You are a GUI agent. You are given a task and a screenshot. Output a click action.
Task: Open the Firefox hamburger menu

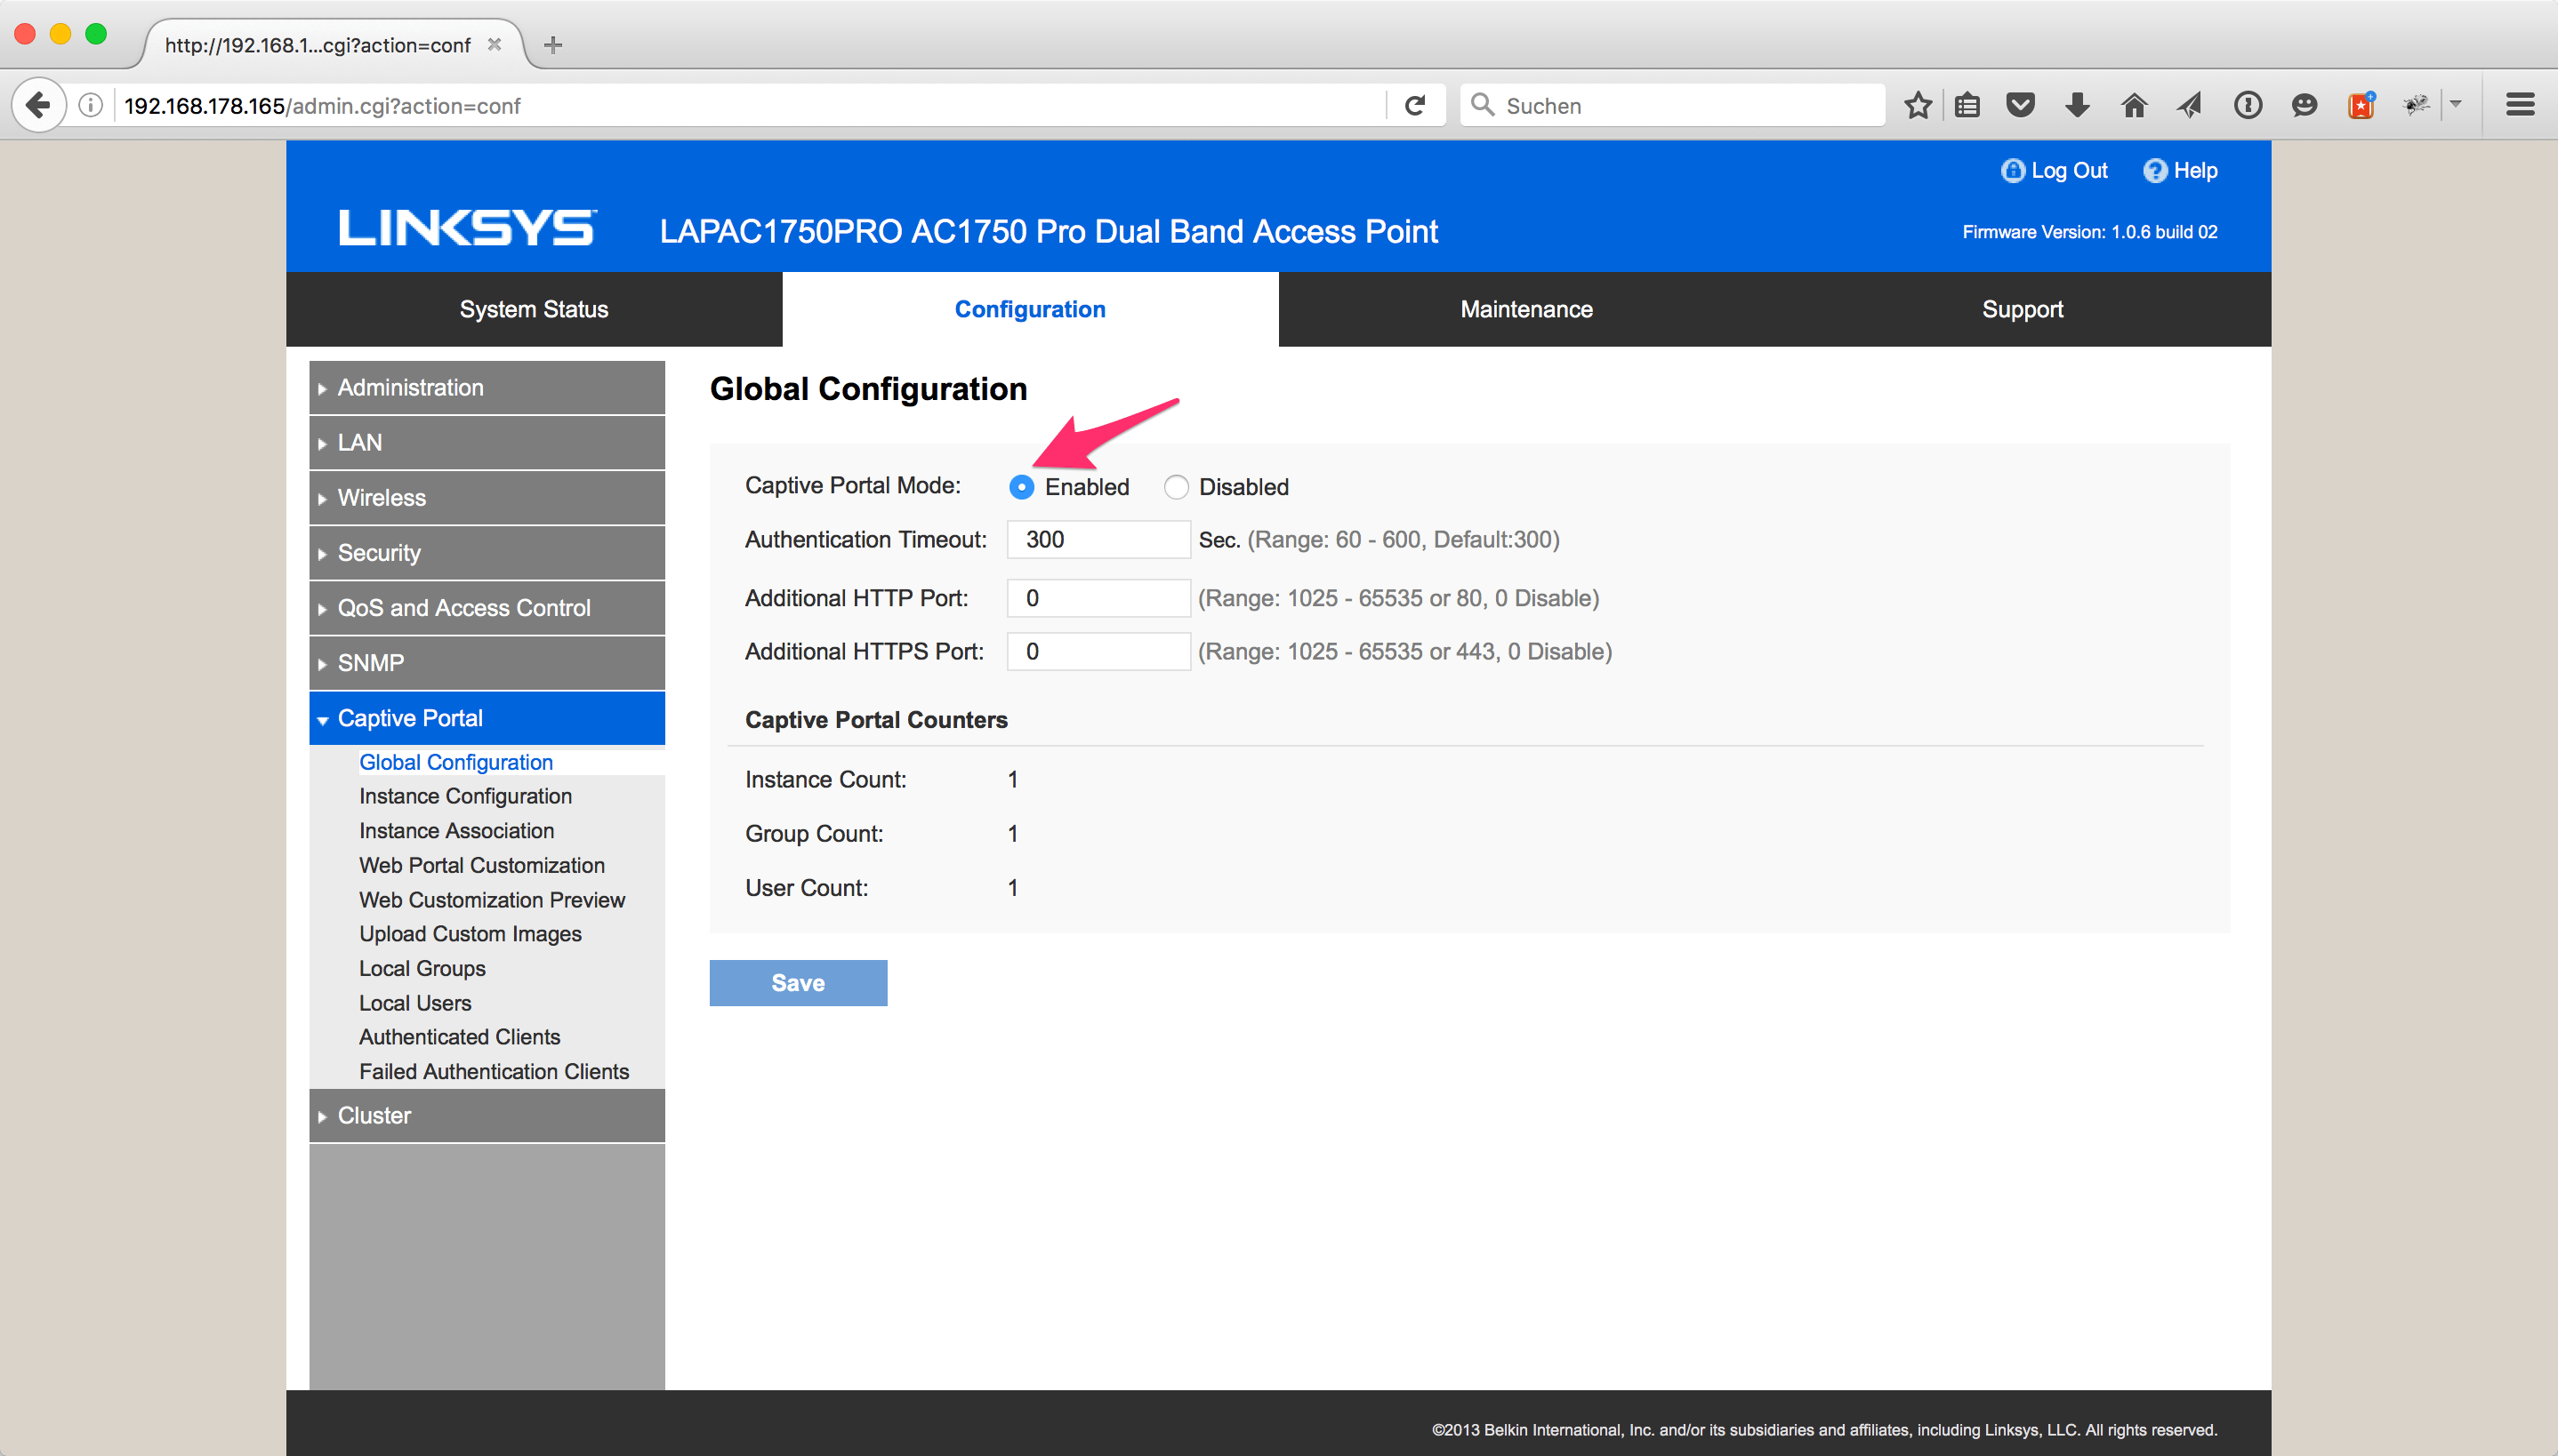pos(2519,105)
